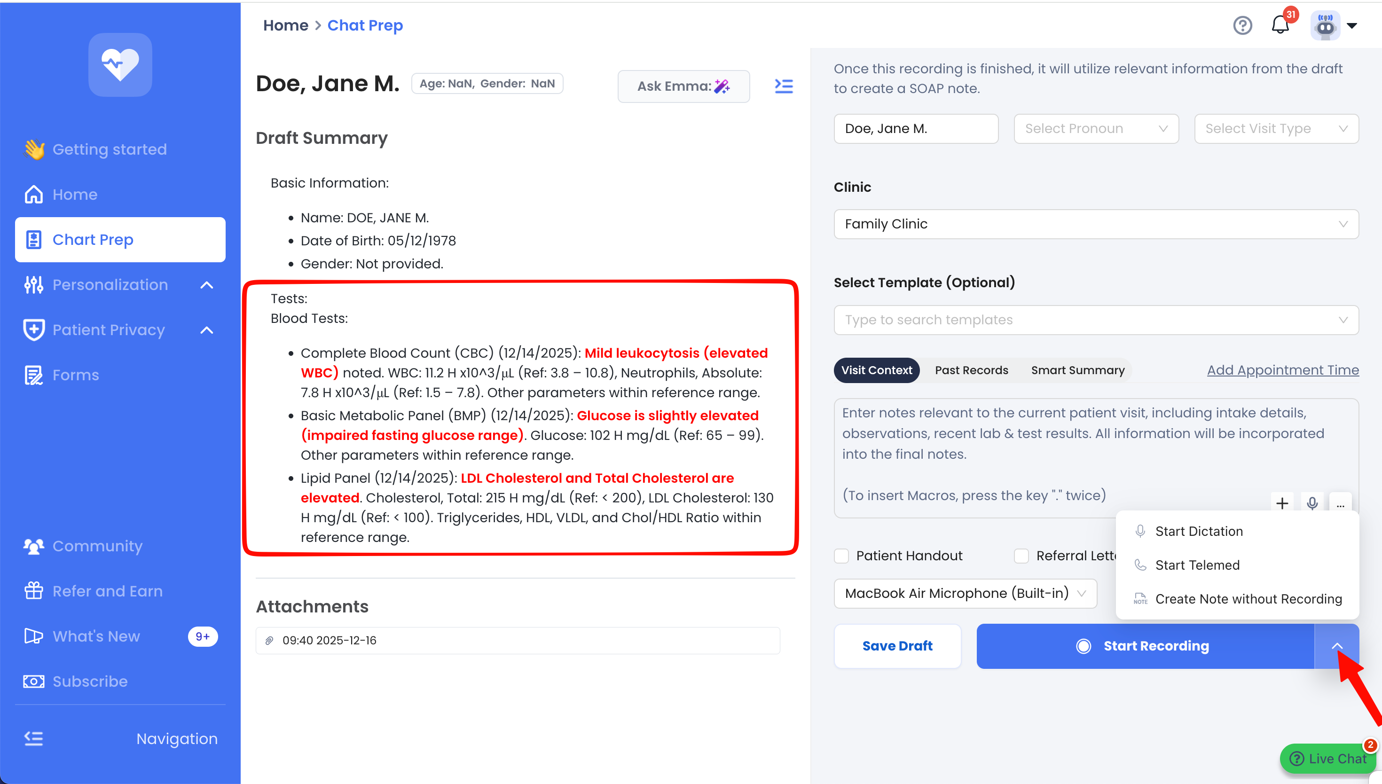Viewport: 1382px width, 784px height.
Task: Click Add Appointment Time link
Action: point(1282,370)
